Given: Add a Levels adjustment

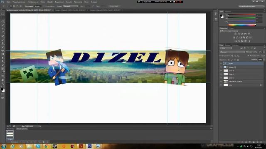Looking at the screenshot, I should tap(239, 34).
